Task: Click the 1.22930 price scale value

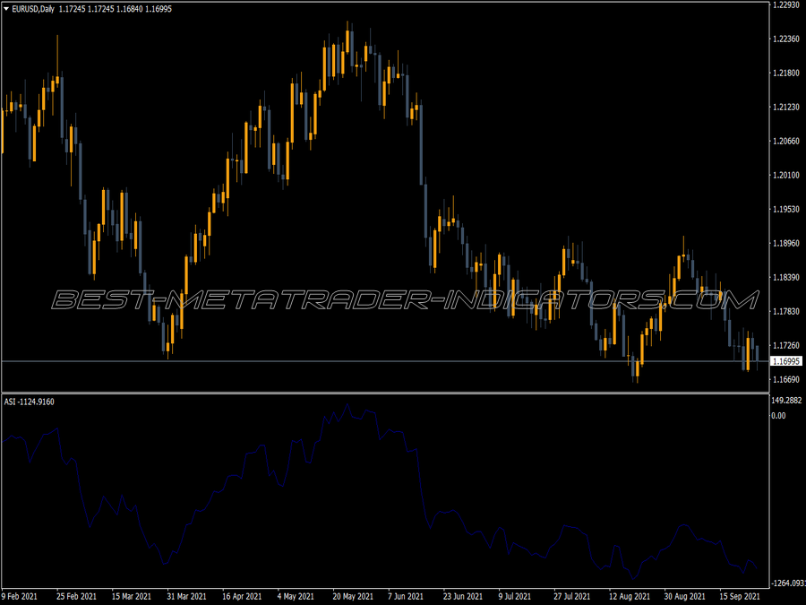Action: (786, 4)
